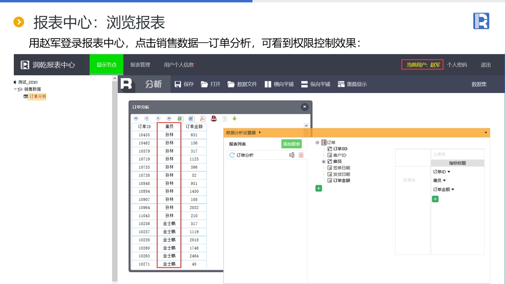505x284 pixels.
Task: Delete the 订单分析 report from the list
Action: click(x=301, y=155)
